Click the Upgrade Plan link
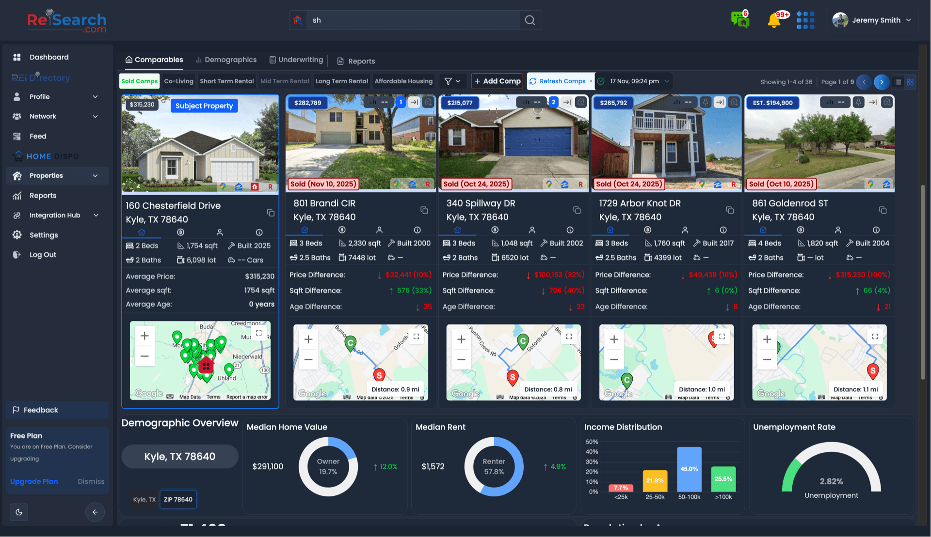Screen dimensions: 931x537 (34, 481)
